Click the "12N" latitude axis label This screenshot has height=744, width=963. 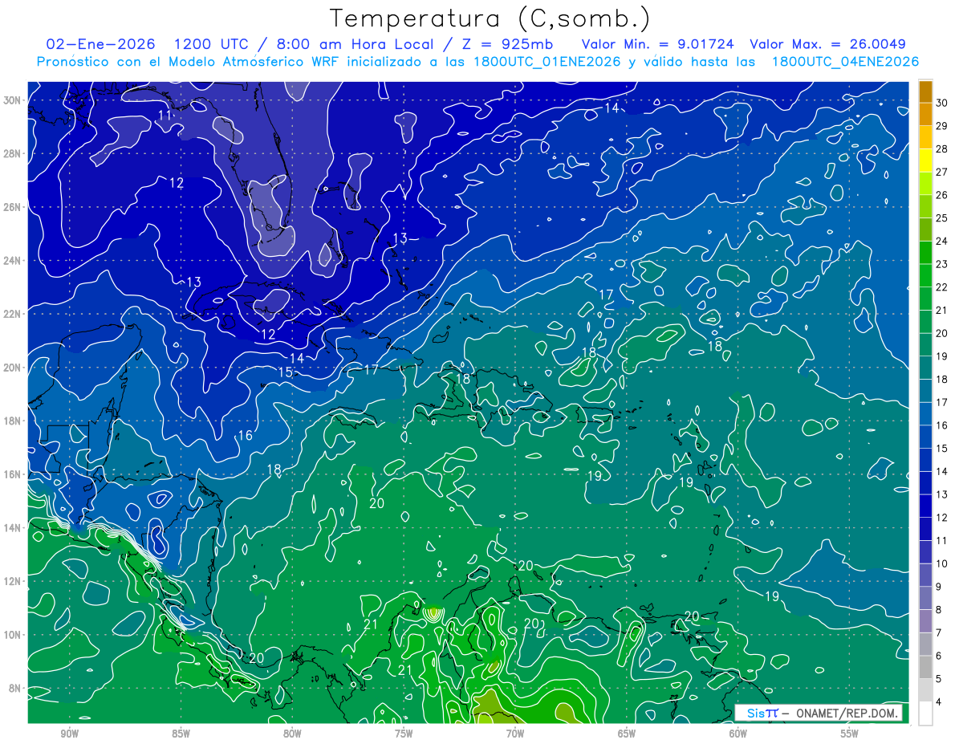(13, 581)
